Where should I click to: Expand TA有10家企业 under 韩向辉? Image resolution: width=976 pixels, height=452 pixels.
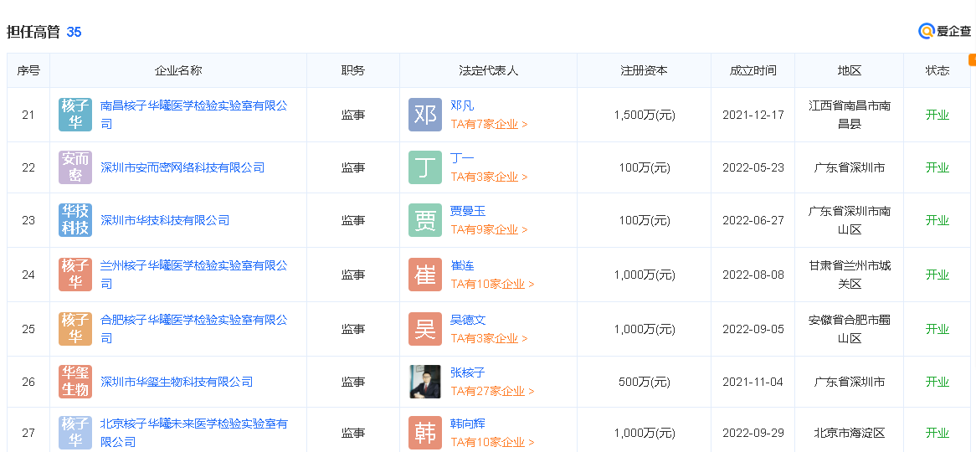pyautogui.click(x=492, y=442)
